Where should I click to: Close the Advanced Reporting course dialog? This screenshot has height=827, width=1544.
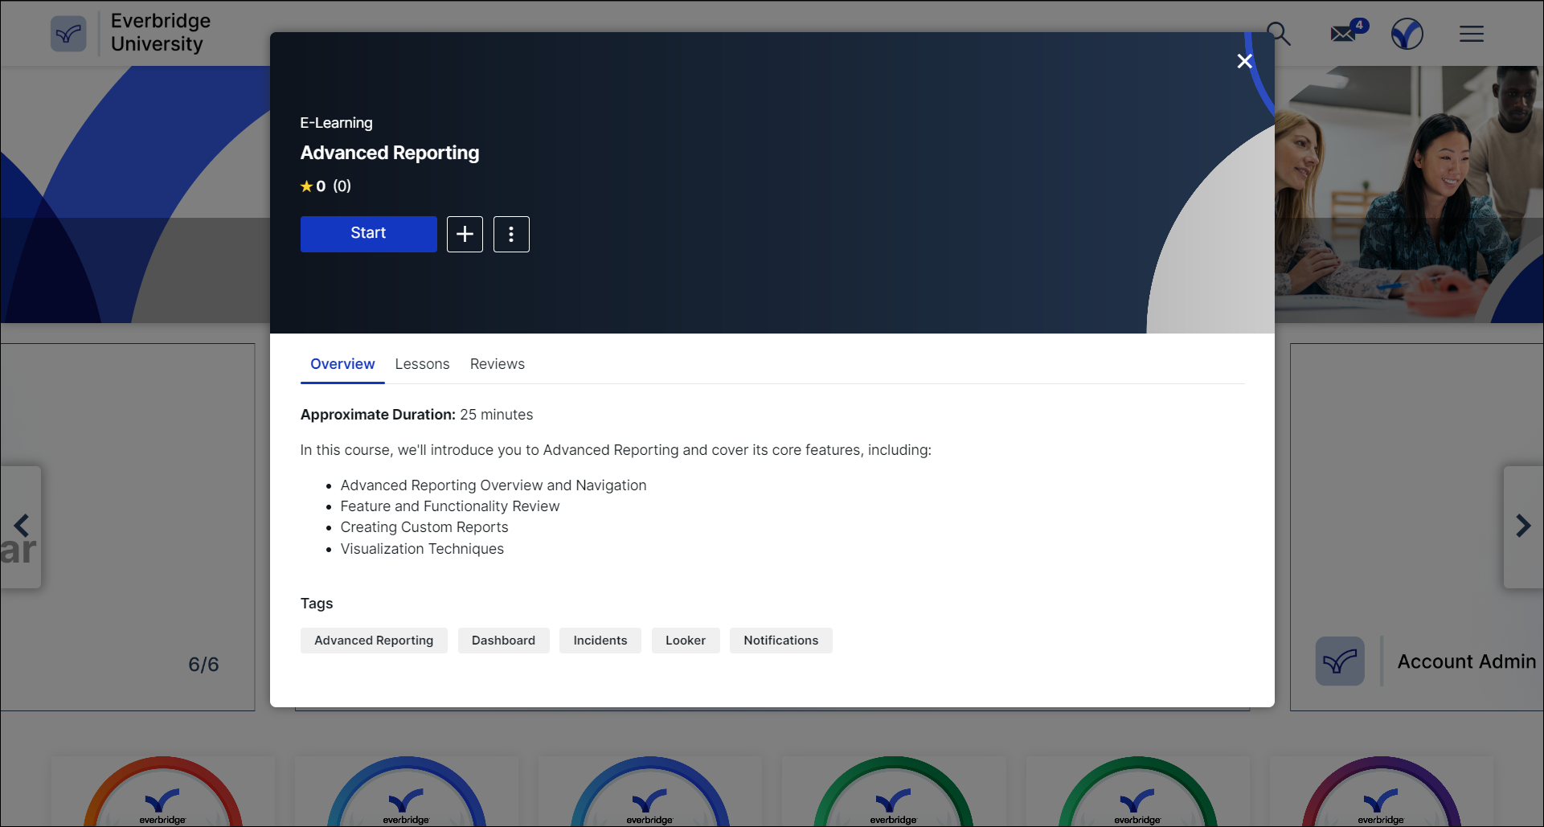[1244, 61]
